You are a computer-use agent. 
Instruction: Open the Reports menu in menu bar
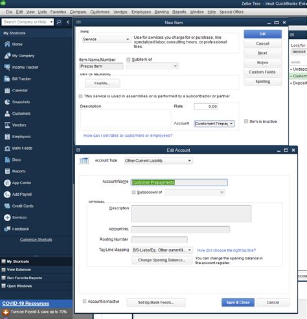(179, 12)
